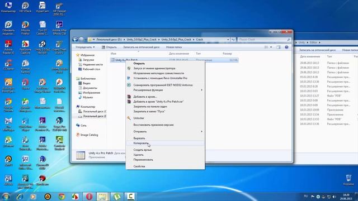Open the Opera desktop shortcut
Image resolution: width=358 pixels, height=201 pixels.
tap(25, 84)
